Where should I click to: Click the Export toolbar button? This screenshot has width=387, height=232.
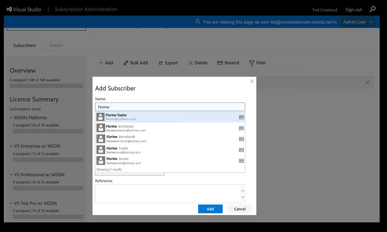click(x=168, y=63)
